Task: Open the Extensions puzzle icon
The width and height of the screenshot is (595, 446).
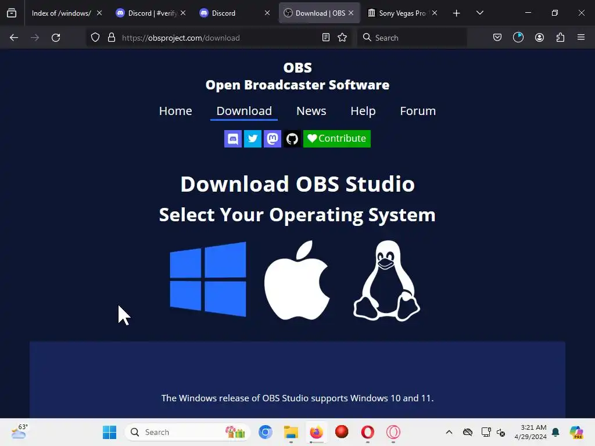Action: (x=561, y=38)
